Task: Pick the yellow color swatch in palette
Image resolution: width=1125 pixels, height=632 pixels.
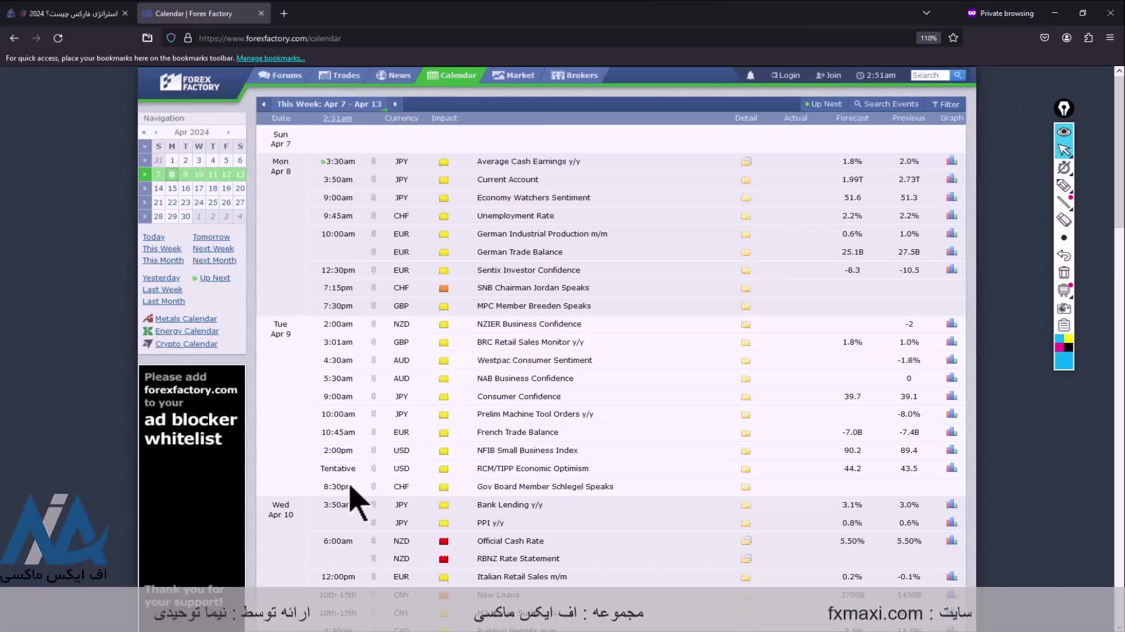Action: click(1068, 339)
